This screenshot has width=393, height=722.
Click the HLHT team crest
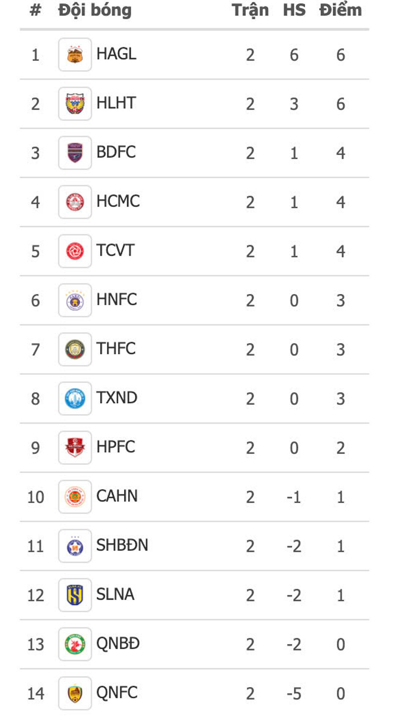point(75,104)
